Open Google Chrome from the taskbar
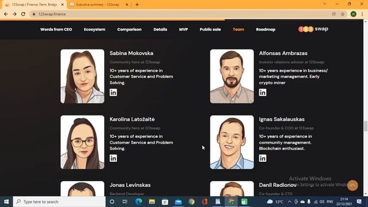 191,202
